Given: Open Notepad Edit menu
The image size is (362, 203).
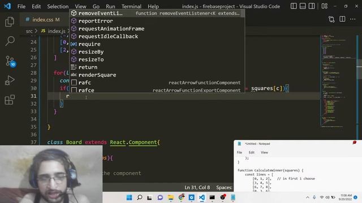Looking at the screenshot, I should click(x=251, y=152).
